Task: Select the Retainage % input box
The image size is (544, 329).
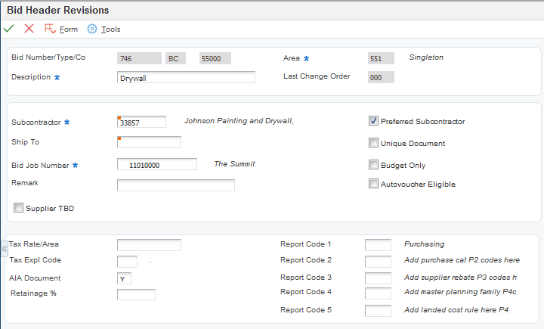Action: click(137, 294)
